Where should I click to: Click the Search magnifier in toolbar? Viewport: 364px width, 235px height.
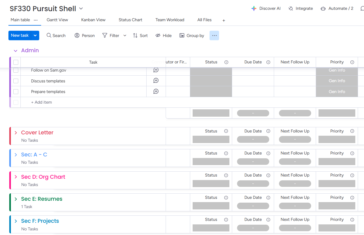tap(49, 35)
